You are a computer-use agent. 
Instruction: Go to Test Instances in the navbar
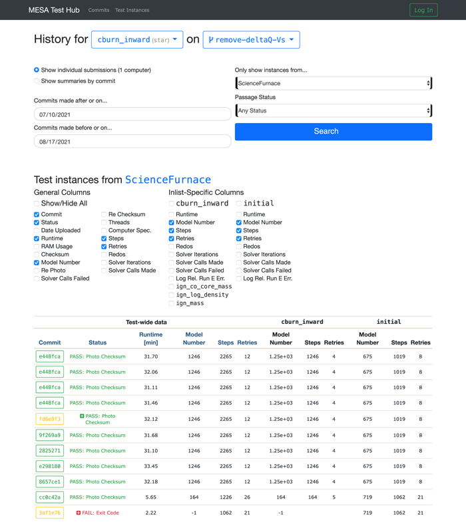[132, 10]
